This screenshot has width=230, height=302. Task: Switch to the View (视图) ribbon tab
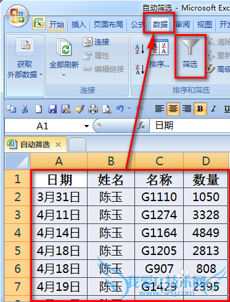click(205, 25)
